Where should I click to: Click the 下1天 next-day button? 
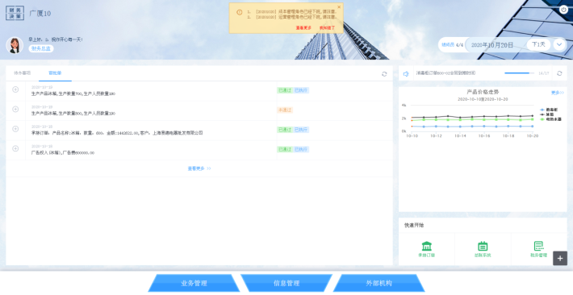coord(538,44)
